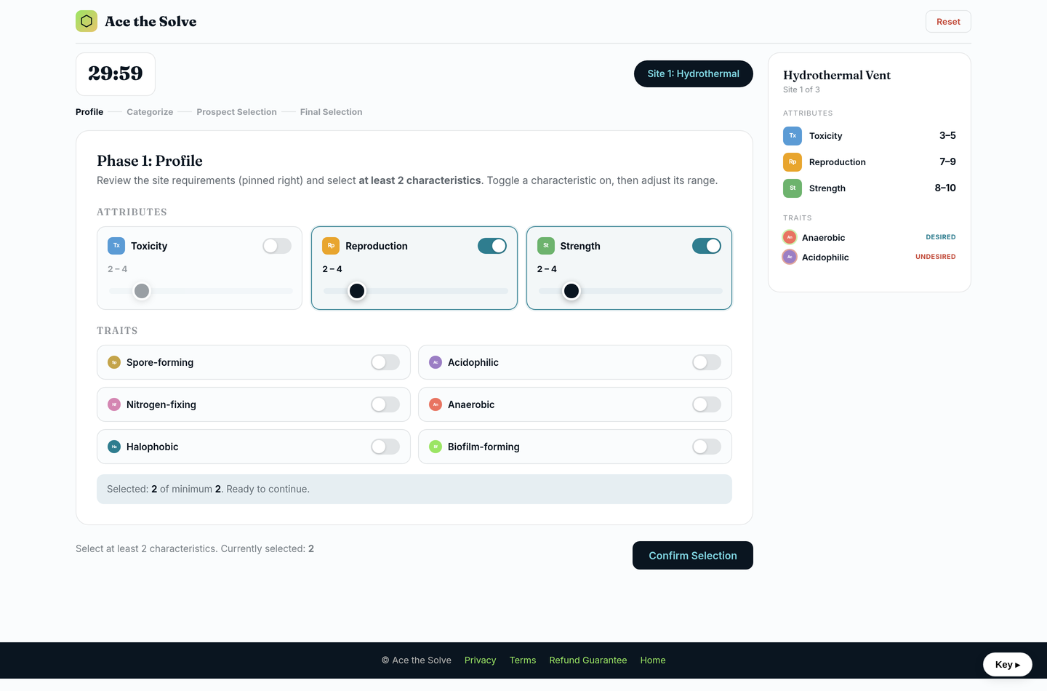The image size is (1047, 691).
Task: Click the Toxicity icon in the Hydrothermal Vent panel
Action: (793, 136)
